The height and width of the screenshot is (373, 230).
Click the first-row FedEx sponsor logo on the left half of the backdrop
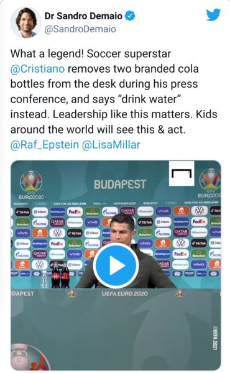75,211
